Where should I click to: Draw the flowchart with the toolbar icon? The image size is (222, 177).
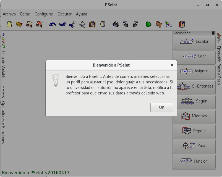pyautogui.click(x=168, y=24)
